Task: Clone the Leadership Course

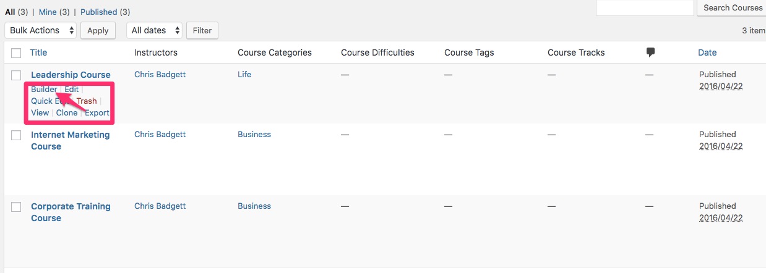Action: [67, 113]
